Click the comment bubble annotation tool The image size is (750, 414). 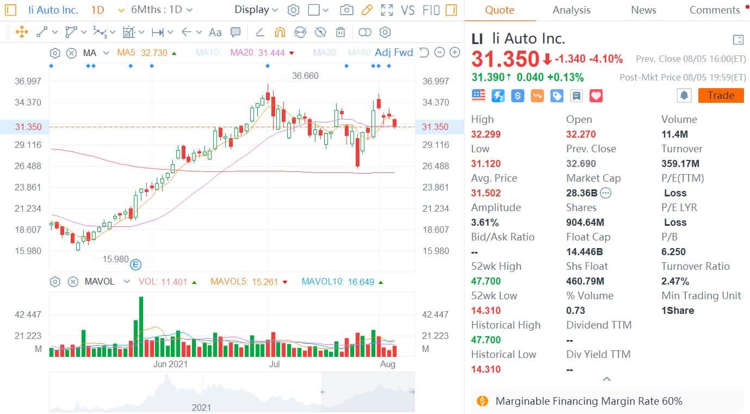point(236,32)
